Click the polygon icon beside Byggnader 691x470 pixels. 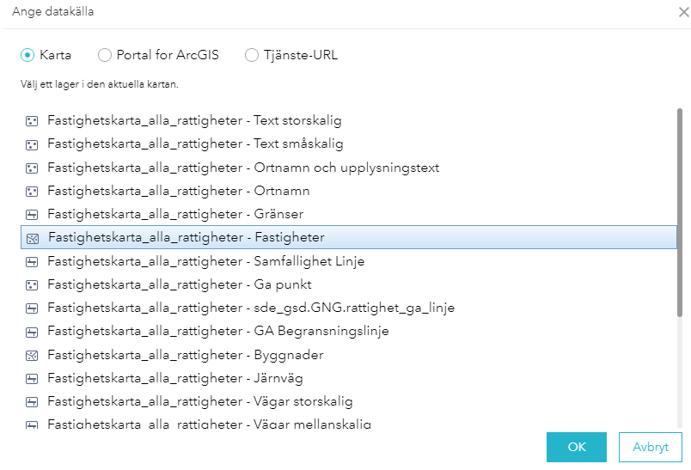tap(32, 355)
